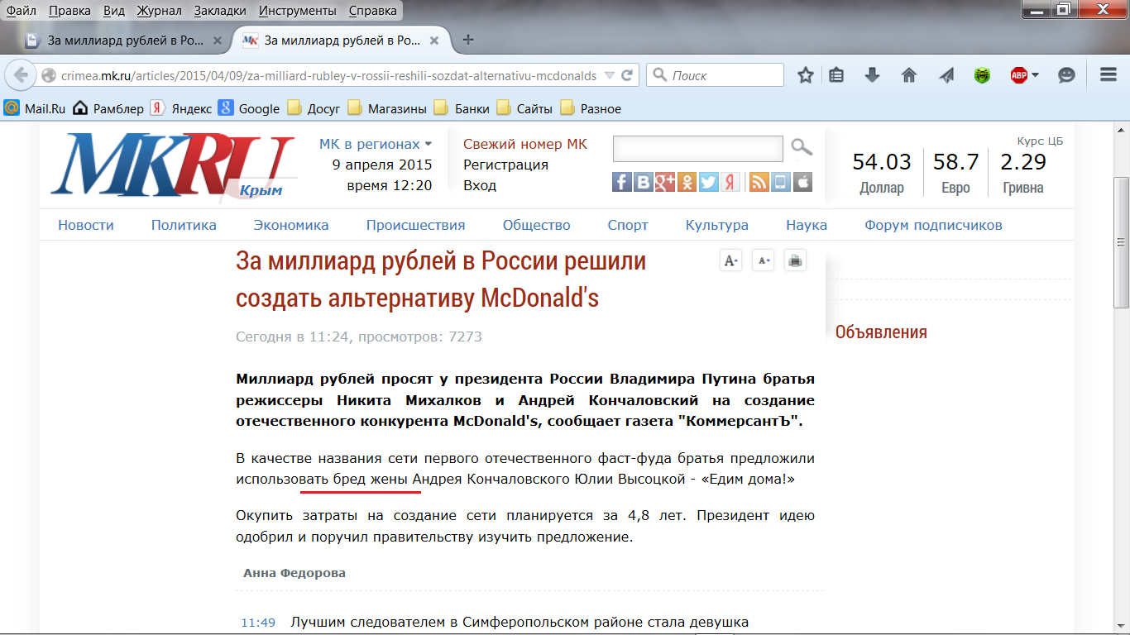Expand the Досуг bookmarks folder
This screenshot has height=635, width=1130.
314,108
